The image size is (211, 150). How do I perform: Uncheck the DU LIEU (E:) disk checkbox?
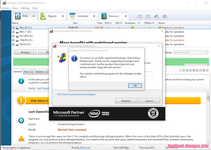(x=13, y=36)
